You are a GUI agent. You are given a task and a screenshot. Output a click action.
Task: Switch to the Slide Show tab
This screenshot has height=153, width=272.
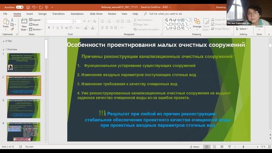pyautogui.click(x=96, y=14)
